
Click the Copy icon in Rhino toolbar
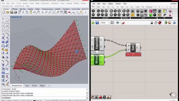tap(27, 12)
